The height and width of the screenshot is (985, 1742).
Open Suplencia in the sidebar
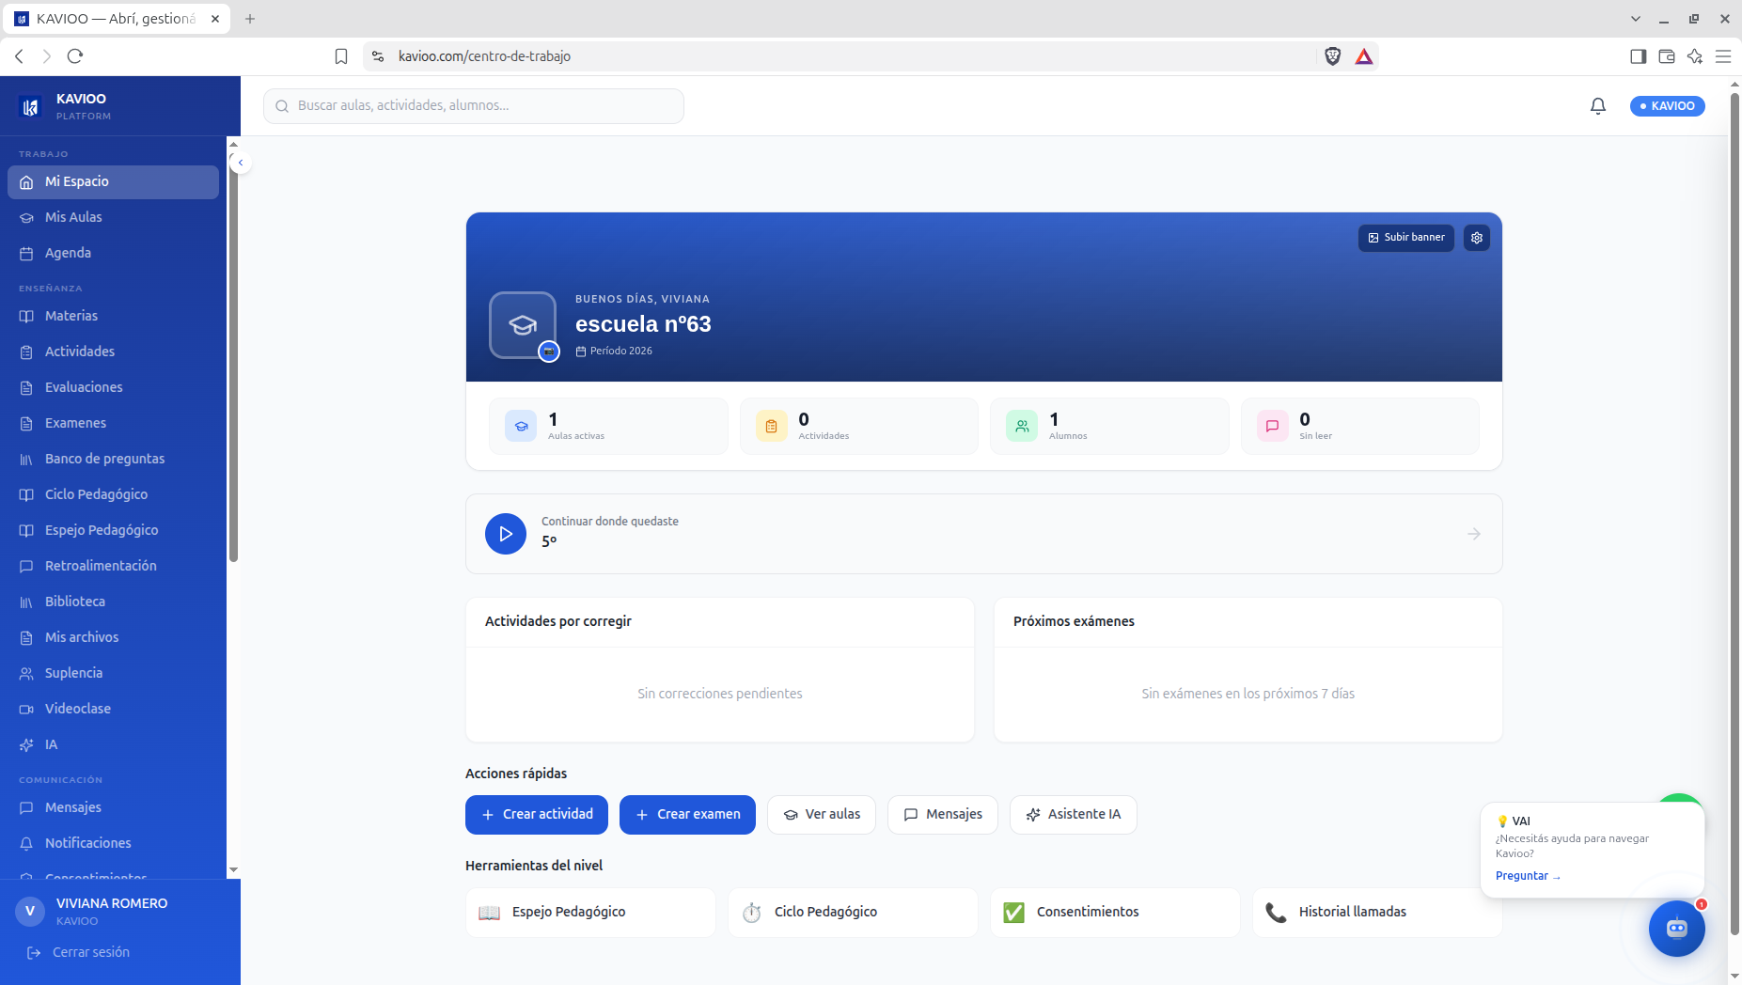[x=113, y=673]
